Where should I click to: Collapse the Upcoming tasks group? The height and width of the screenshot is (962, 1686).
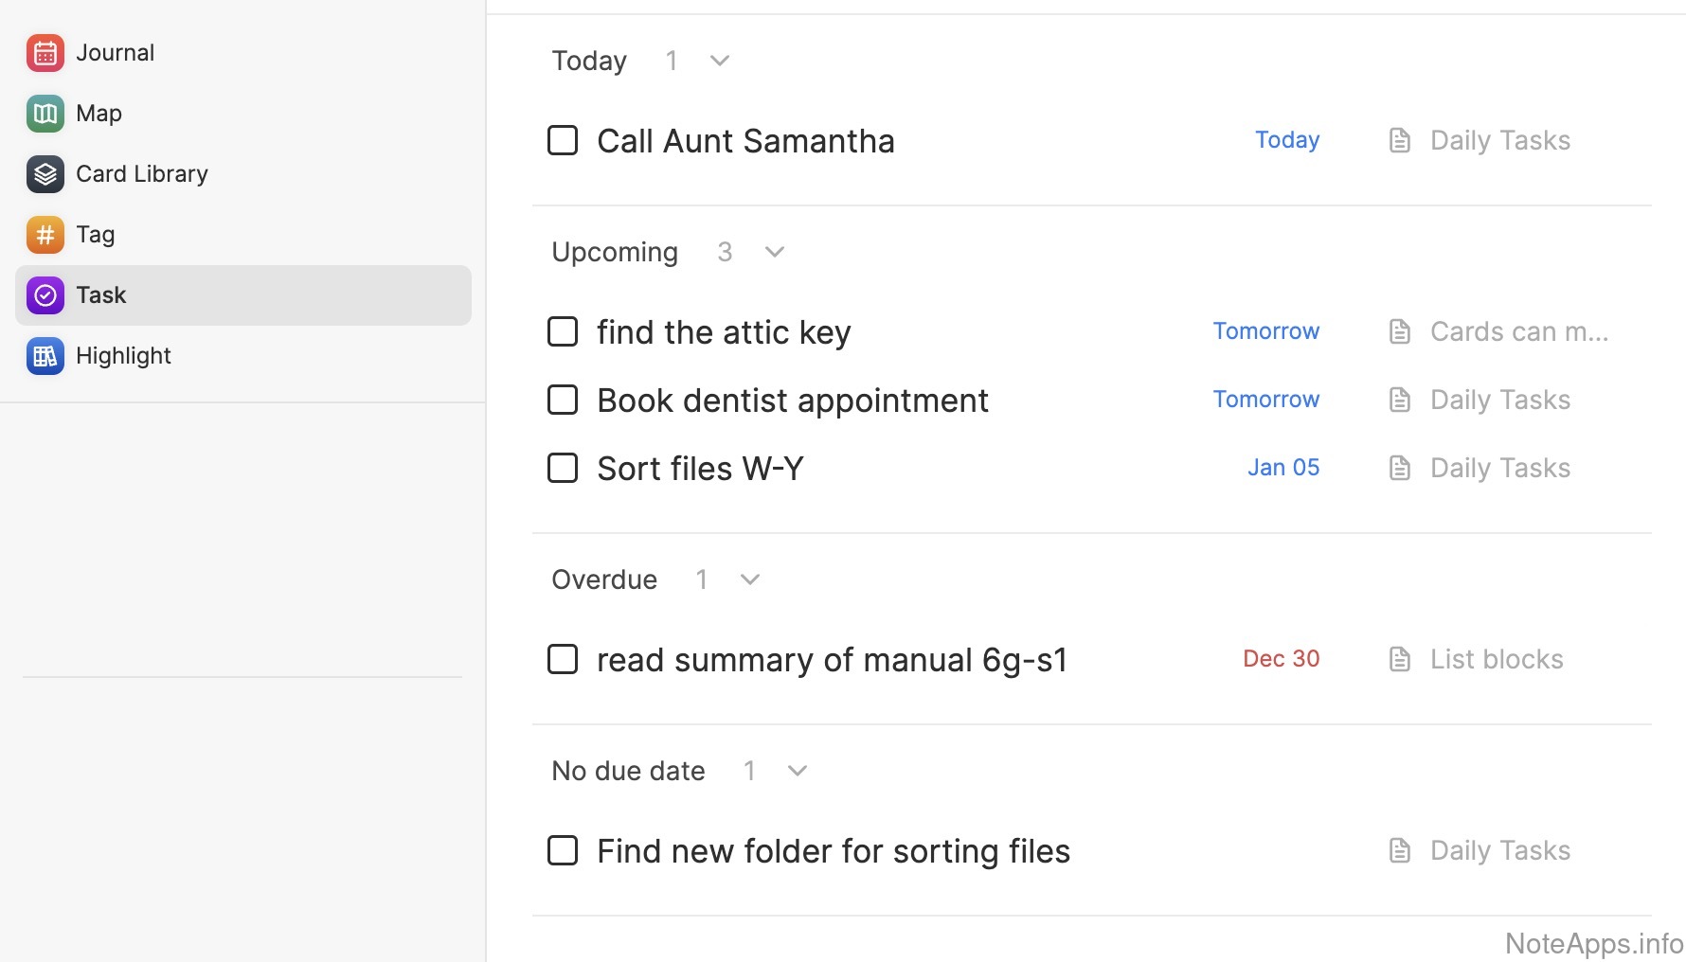775,252
